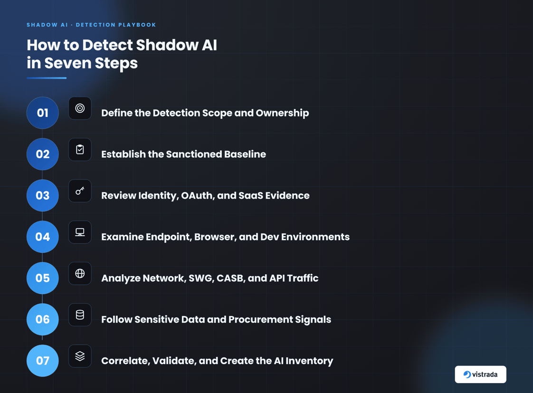Click 'Define the Detection Scope and Ownership' text

click(205, 113)
